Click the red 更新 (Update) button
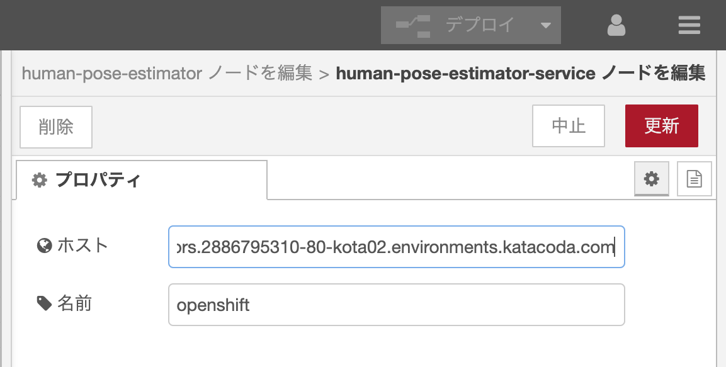This screenshot has width=726, height=367. [661, 126]
